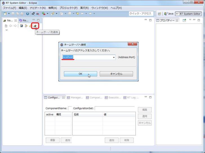This screenshot has height=153, width=205.
Task: Select the Name Service View tab
Action: [x=10, y=20]
